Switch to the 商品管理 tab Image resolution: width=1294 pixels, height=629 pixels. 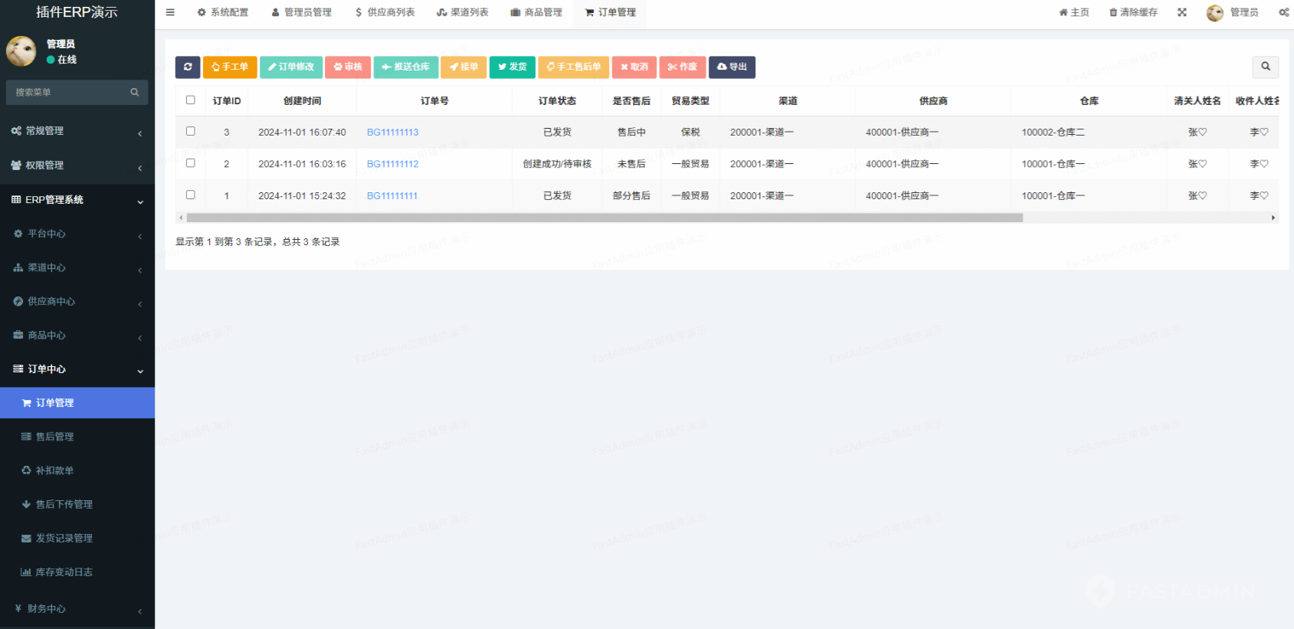[x=536, y=12]
